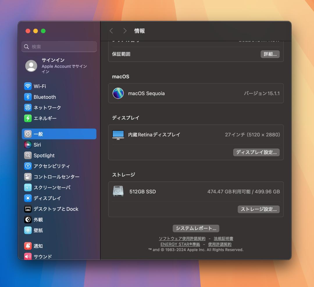The height and width of the screenshot is (287, 314).
Task: Click サインイン Apple Account entry
Action: (59, 66)
